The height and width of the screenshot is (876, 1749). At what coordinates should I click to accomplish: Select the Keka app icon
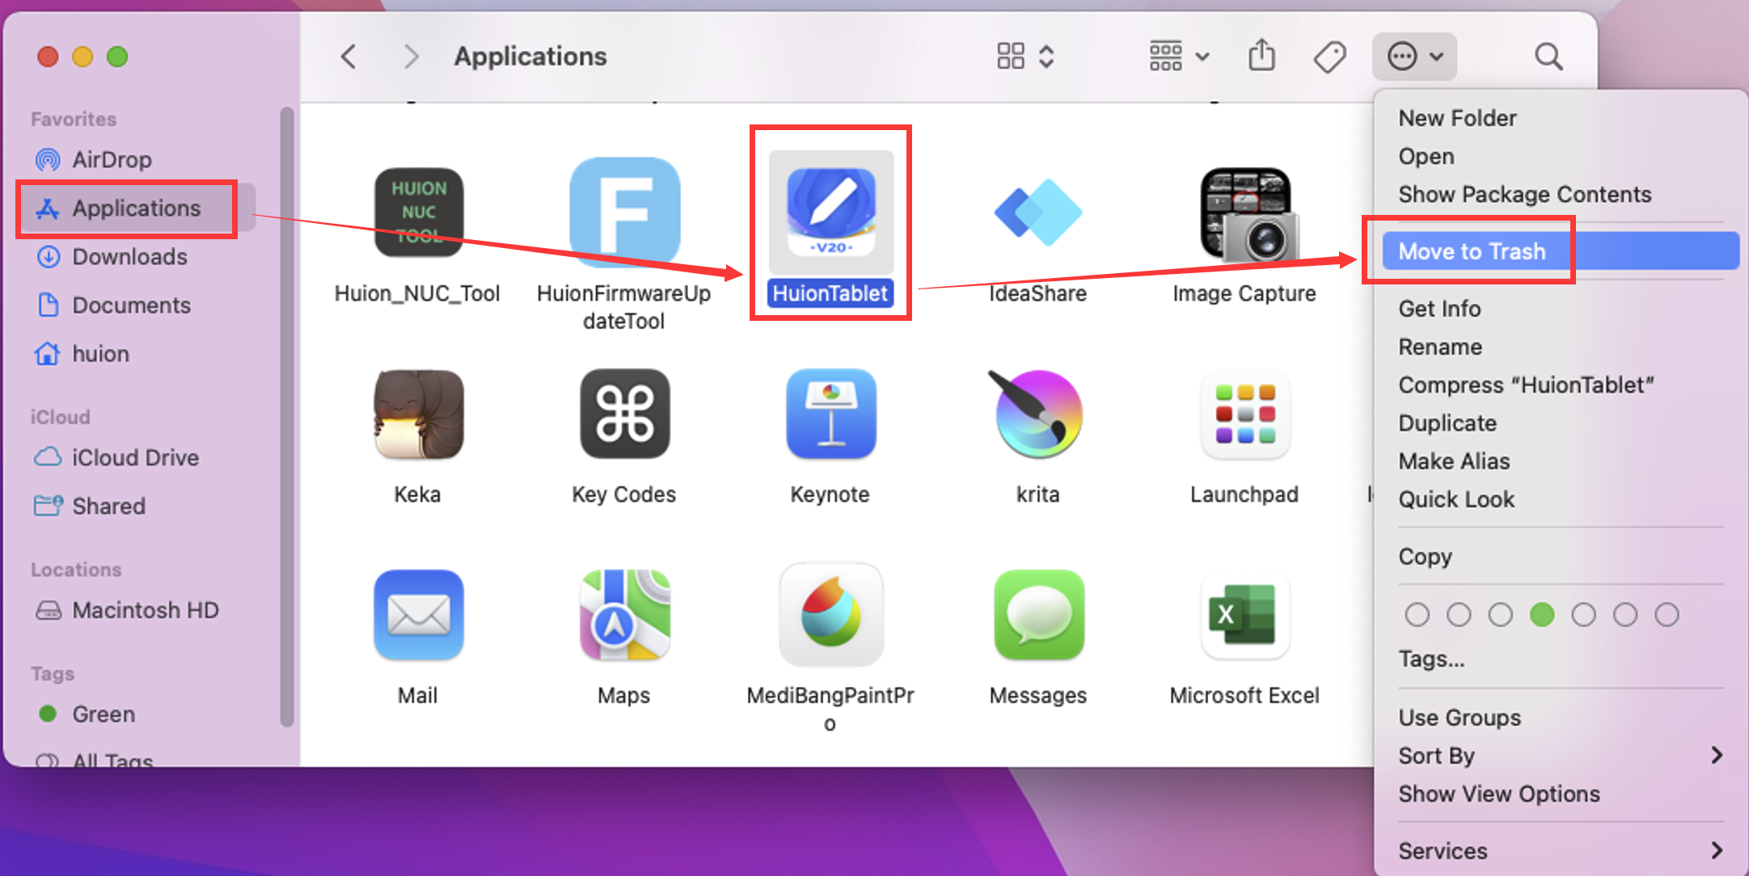pyautogui.click(x=418, y=415)
